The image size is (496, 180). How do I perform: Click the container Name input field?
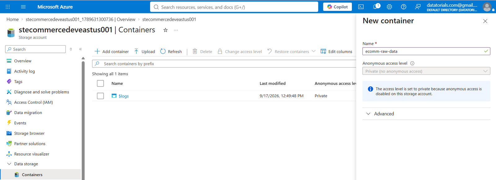426,51
